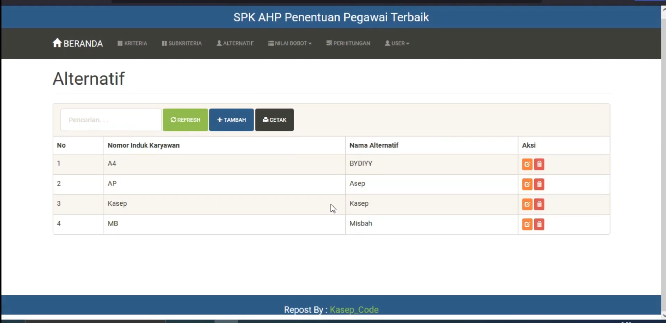666x323 pixels.
Task: Select the 'BYDIYY' name cell
Action: (431, 164)
